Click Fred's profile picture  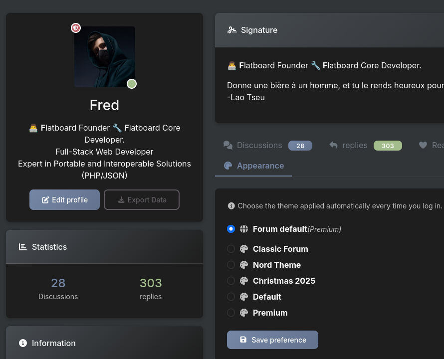[x=104, y=57]
